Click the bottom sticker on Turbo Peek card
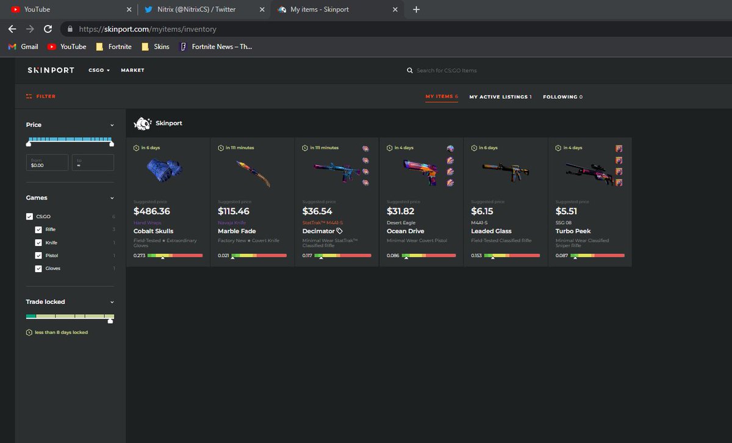Viewport: 732px width, 443px height. coord(619,182)
